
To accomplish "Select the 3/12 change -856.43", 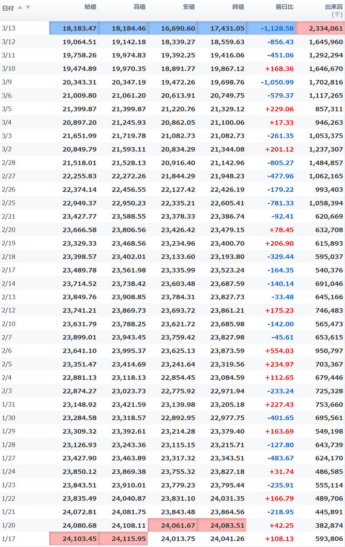I will coord(281,42).
